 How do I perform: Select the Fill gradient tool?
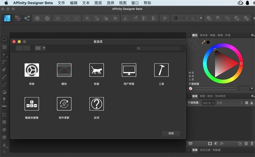pos(4,92)
